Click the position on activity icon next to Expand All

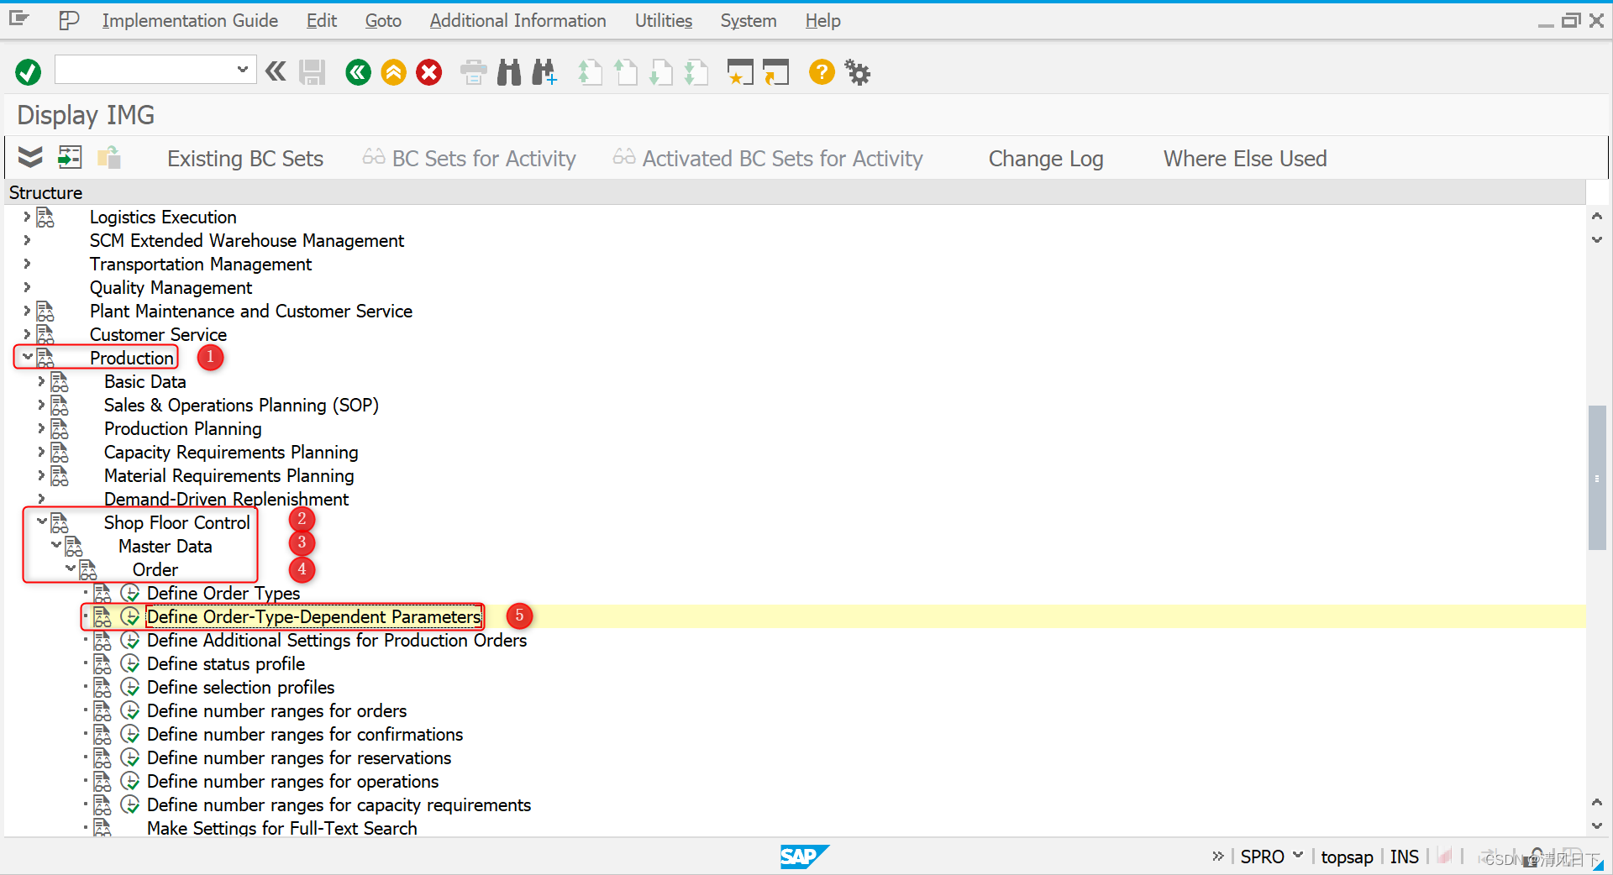[x=70, y=157]
